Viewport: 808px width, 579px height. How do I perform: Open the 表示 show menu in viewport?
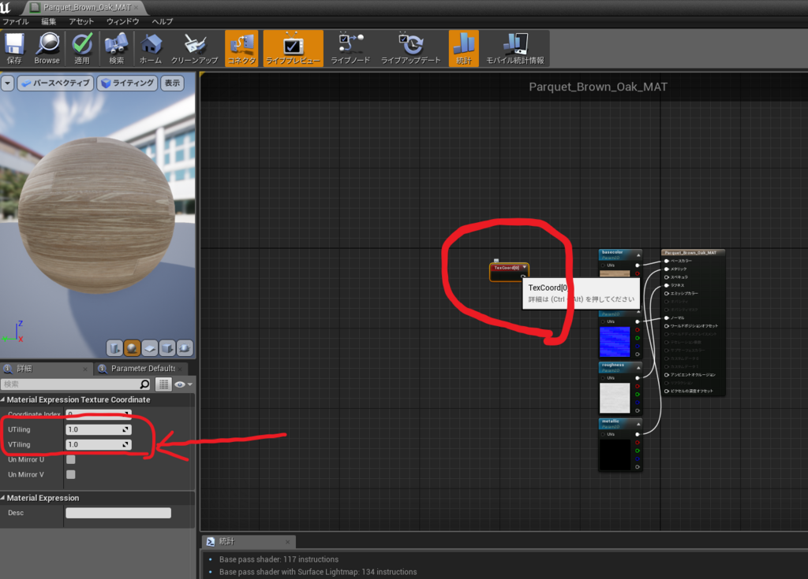[x=172, y=83]
